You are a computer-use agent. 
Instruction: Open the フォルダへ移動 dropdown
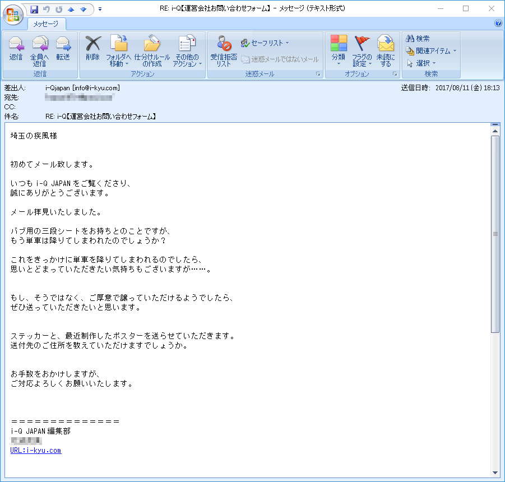118,51
